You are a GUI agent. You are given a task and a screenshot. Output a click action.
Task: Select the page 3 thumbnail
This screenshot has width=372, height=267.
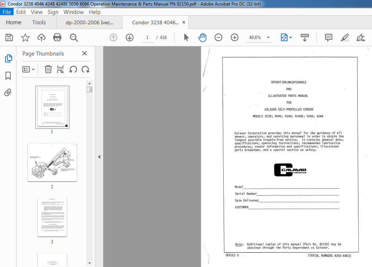click(52, 218)
